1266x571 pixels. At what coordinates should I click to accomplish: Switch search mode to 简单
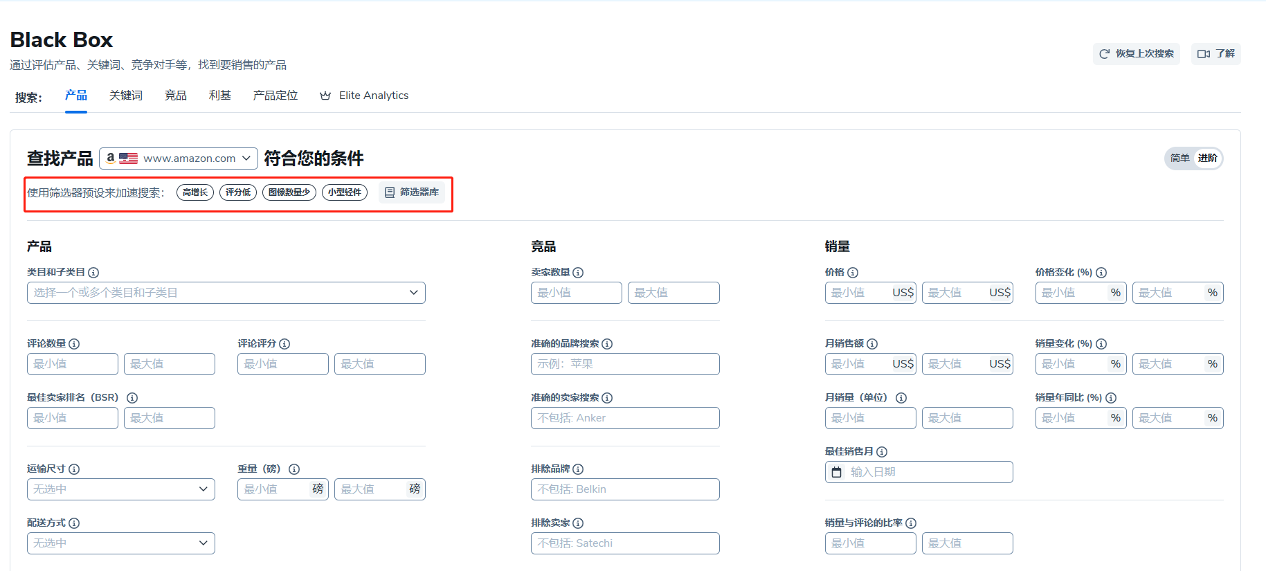point(1180,158)
